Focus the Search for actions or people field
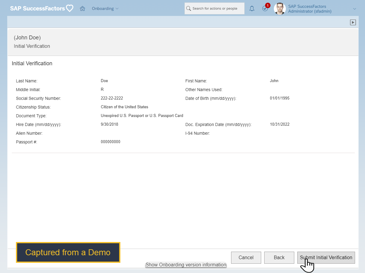 pos(215,8)
